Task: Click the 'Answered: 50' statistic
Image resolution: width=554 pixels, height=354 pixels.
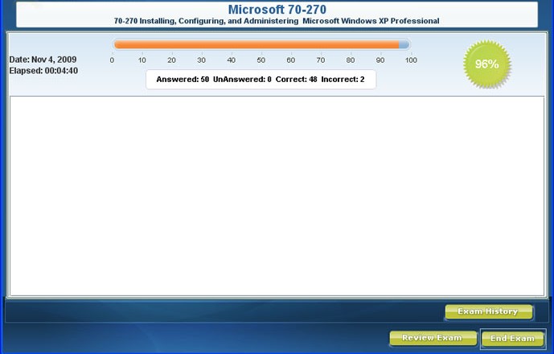Action: click(x=183, y=80)
